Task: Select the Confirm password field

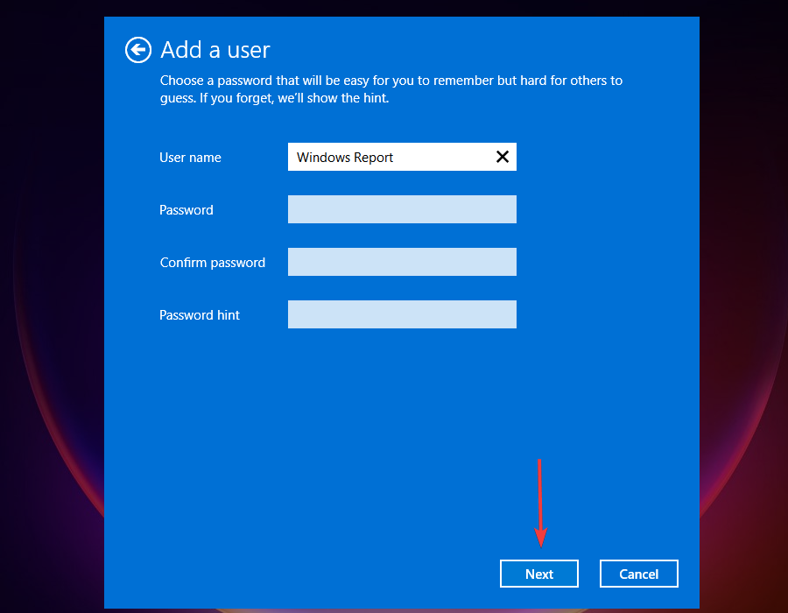Action: tap(402, 262)
